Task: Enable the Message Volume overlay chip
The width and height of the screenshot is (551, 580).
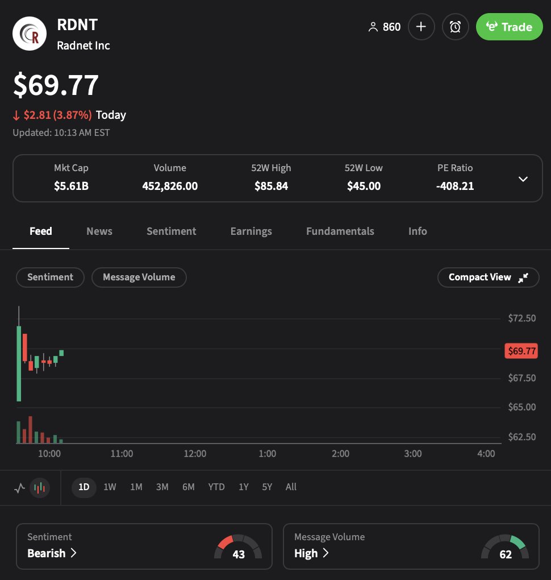Action: coord(139,277)
